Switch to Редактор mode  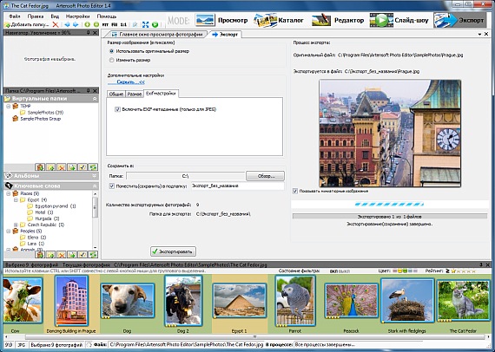[338, 20]
